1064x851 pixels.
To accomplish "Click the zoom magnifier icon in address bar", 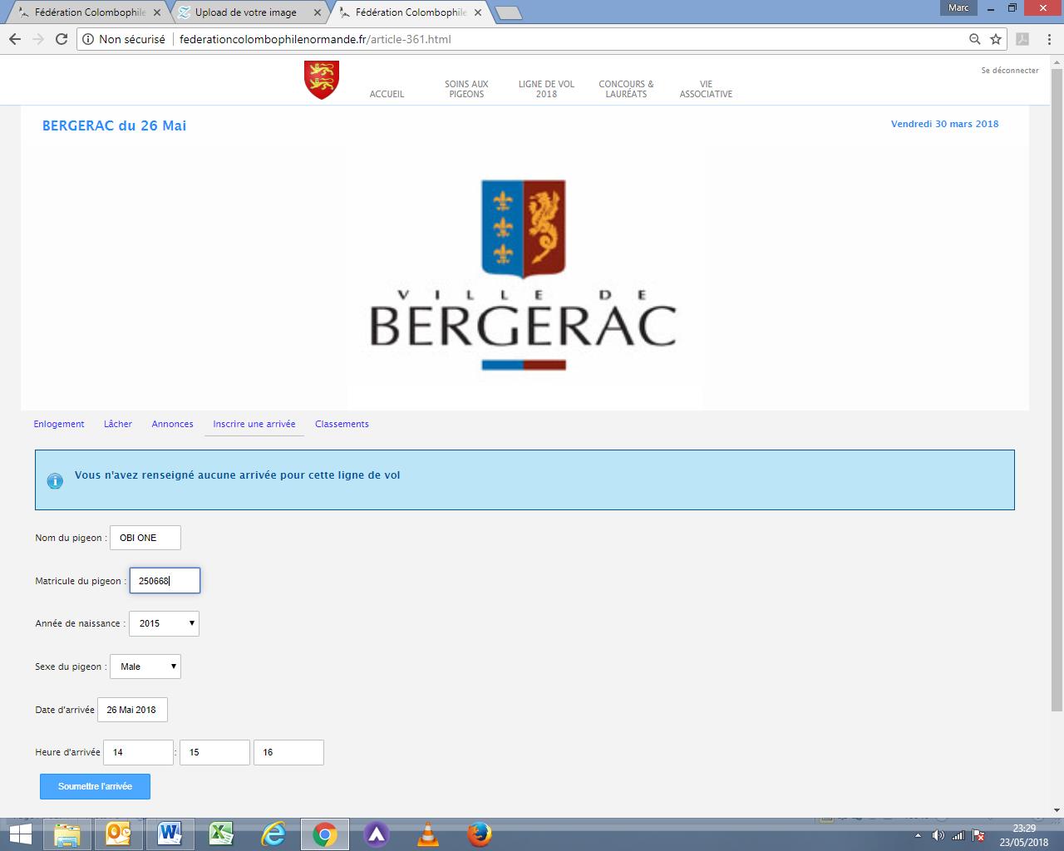I will pyautogui.click(x=975, y=39).
